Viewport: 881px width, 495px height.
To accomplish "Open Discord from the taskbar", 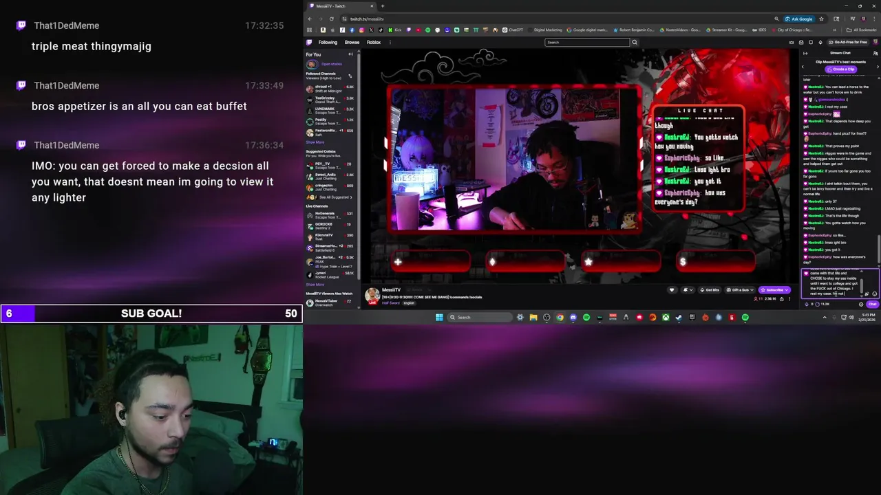I will pos(573,317).
